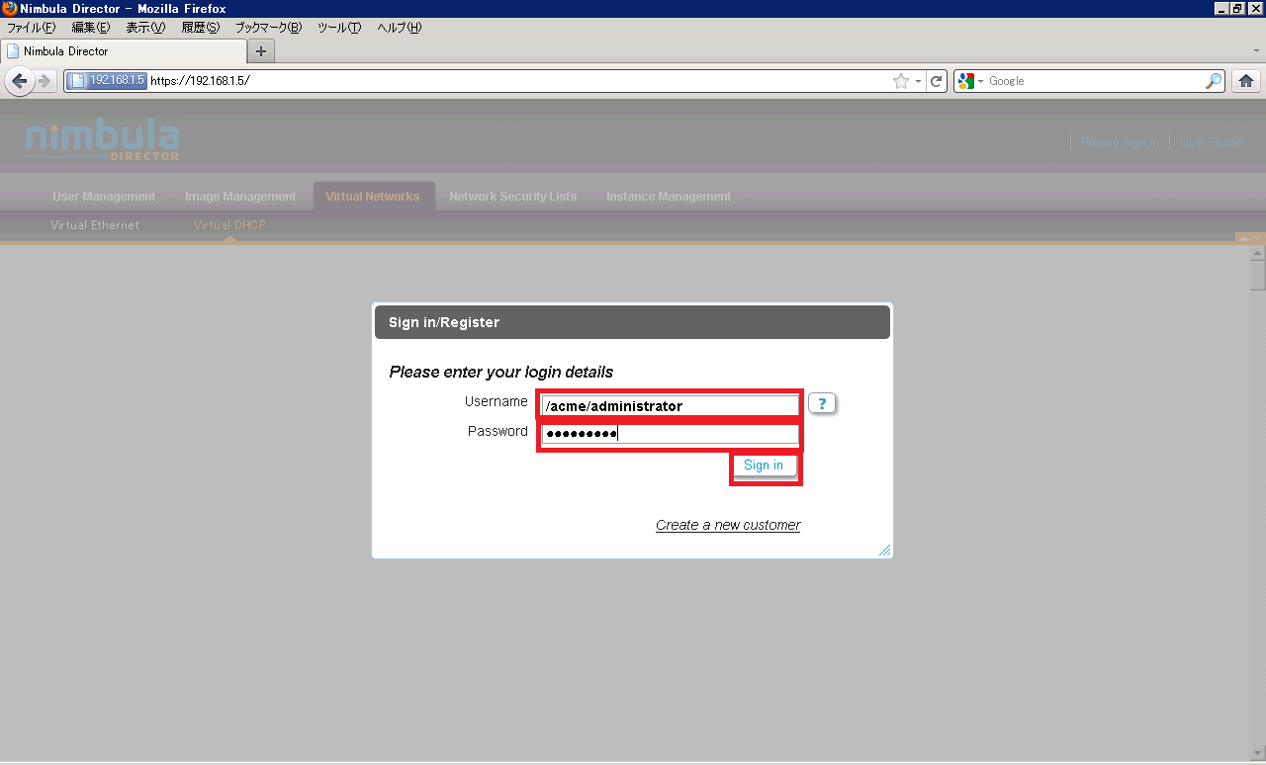Open the Virtual Ethernet sub-tab
The width and height of the screenshot is (1266, 765).
click(95, 225)
